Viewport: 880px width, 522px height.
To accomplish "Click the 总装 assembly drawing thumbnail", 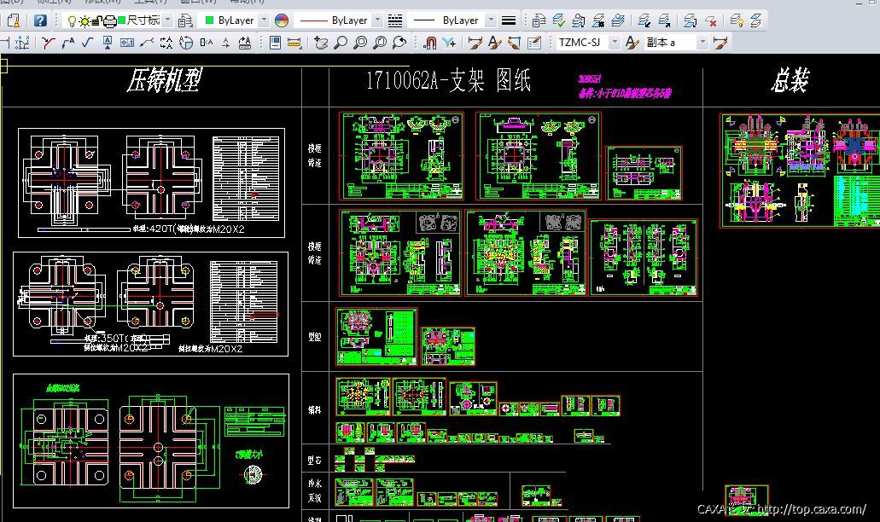I will (799, 171).
